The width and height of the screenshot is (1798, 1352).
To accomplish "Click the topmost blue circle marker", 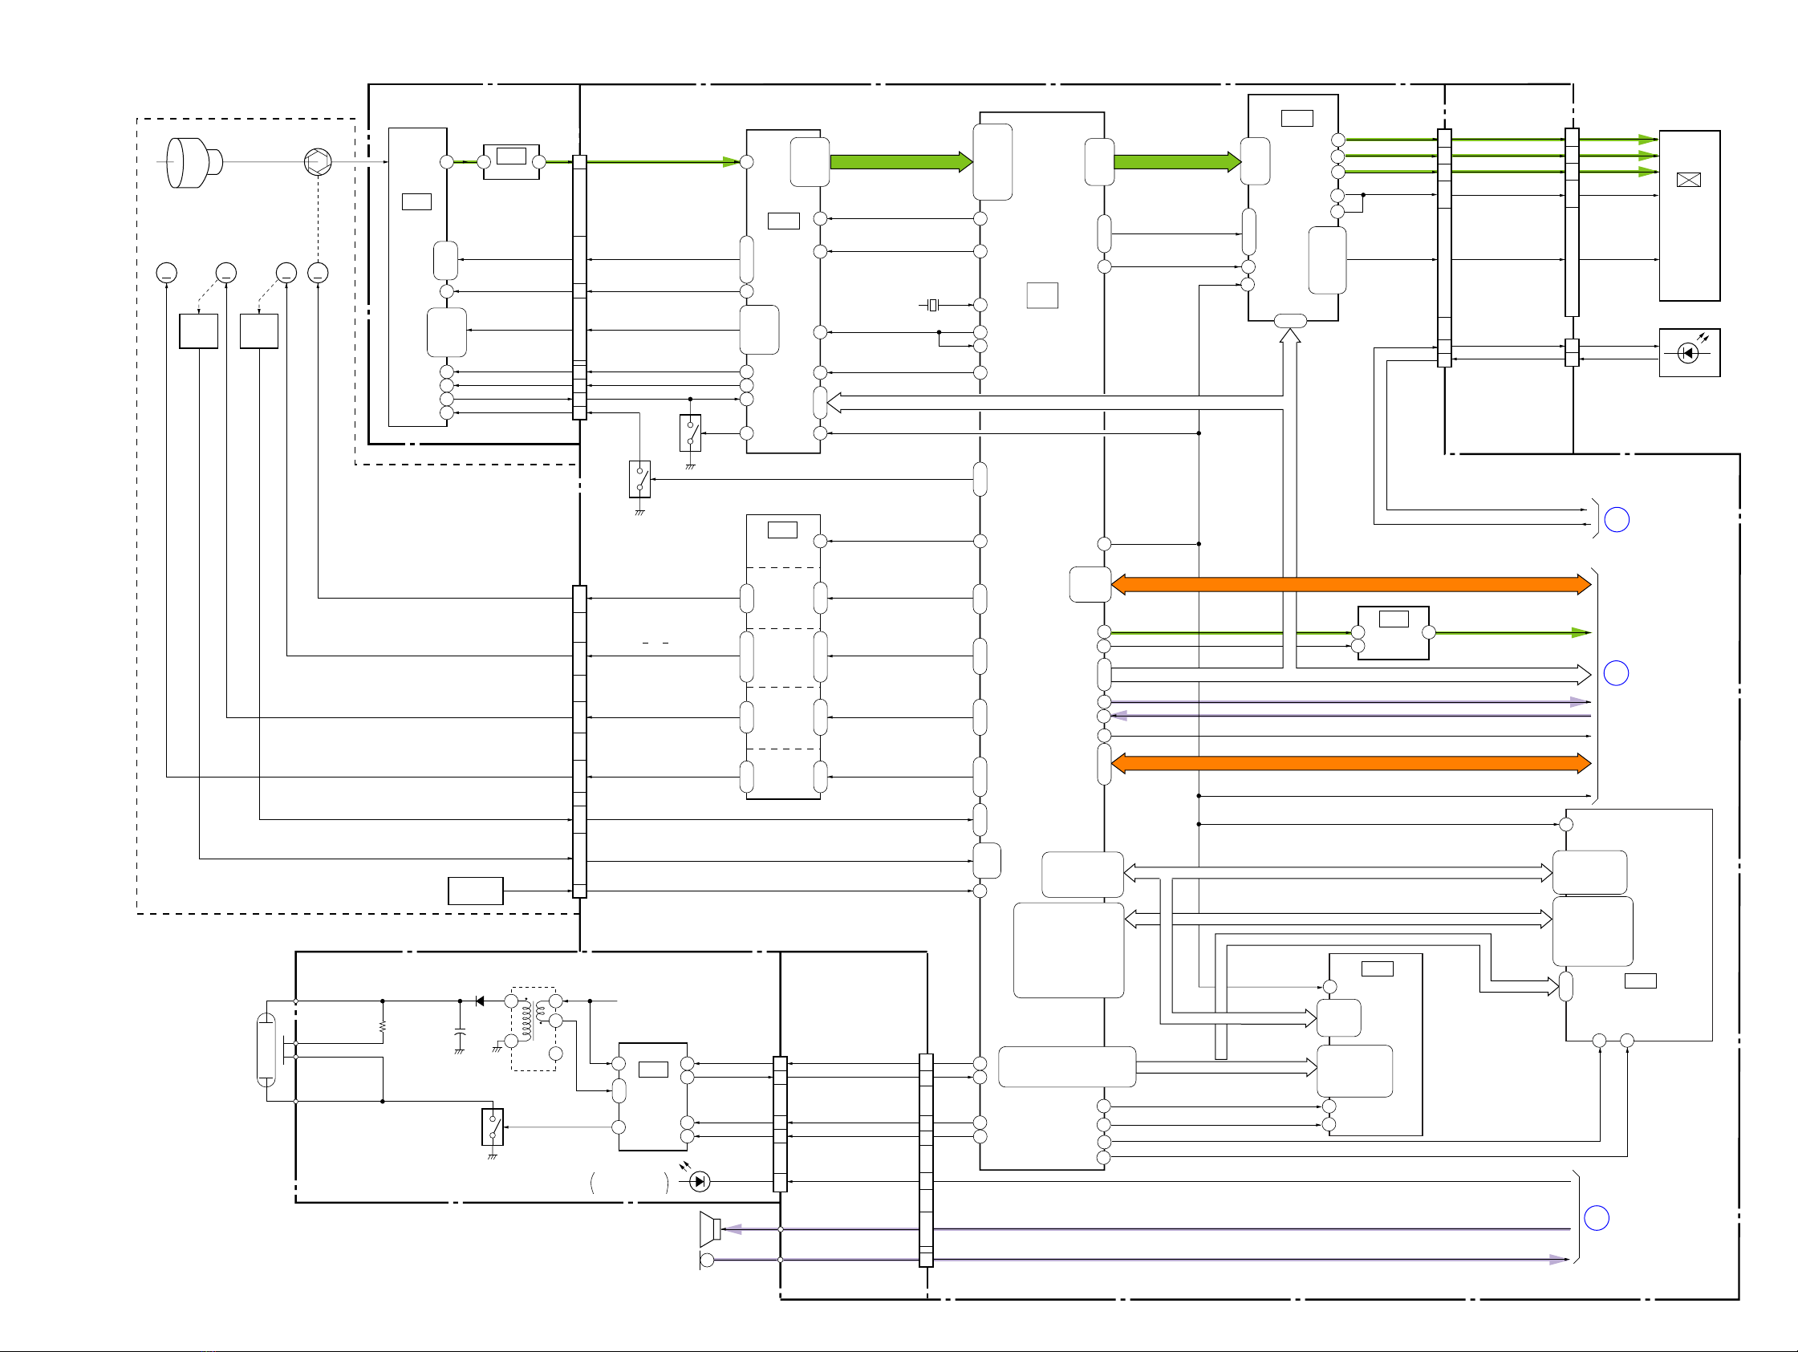I will tap(1617, 519).
